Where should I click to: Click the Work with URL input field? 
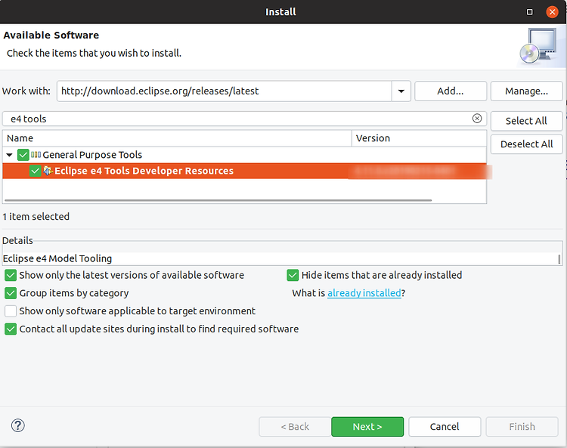[225, 91]
